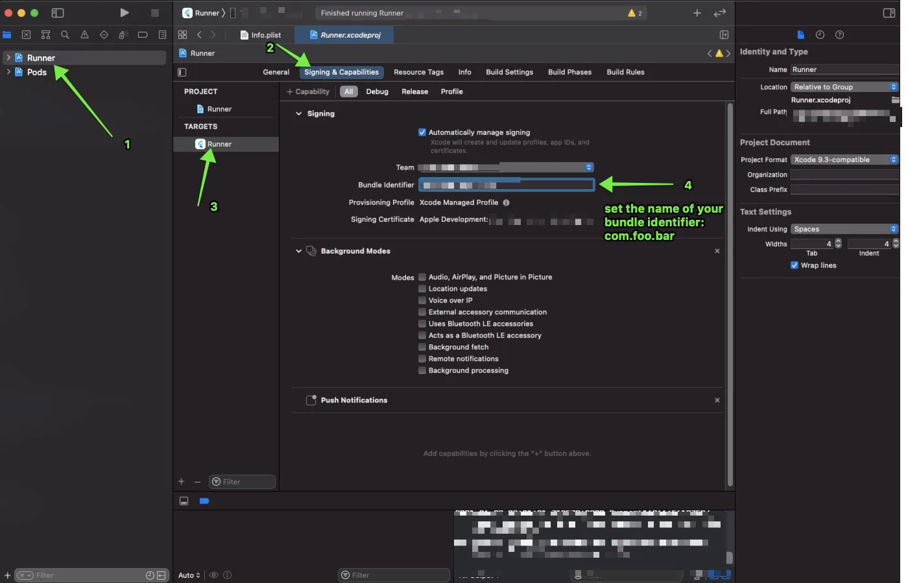Image resolution: width=908 pixels, height=583 pixels.
Task: Switch to the Resource Tags tab
Action: tap(419, 72)
